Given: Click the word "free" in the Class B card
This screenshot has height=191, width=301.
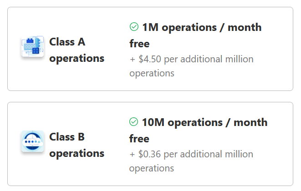Looking at the screenshot, I should (139, 138).
